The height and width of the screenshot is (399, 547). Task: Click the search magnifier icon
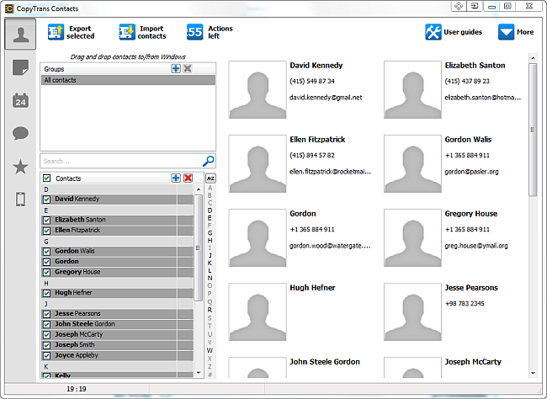208,161
